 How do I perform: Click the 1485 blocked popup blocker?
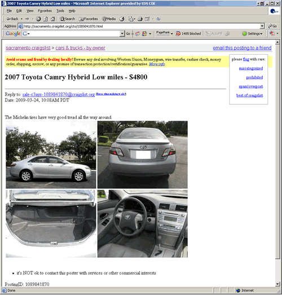(188, 34)
